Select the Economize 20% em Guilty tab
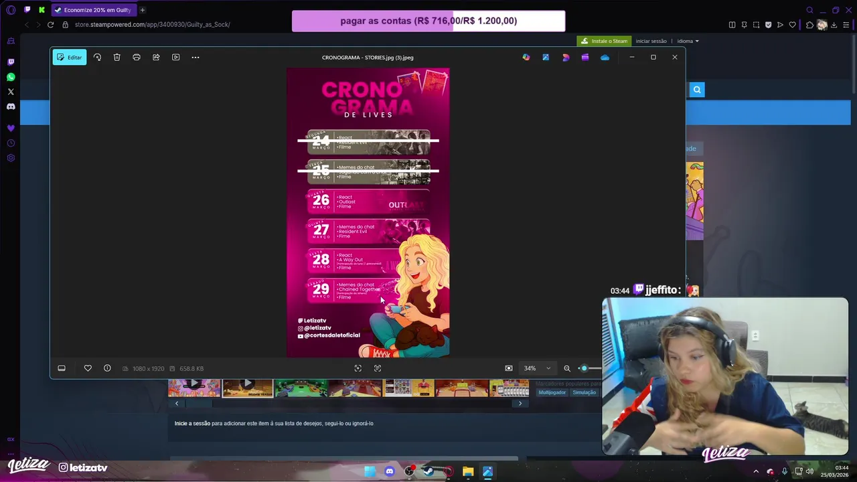This screenshot has height=482, width=857. pos(94,10)
